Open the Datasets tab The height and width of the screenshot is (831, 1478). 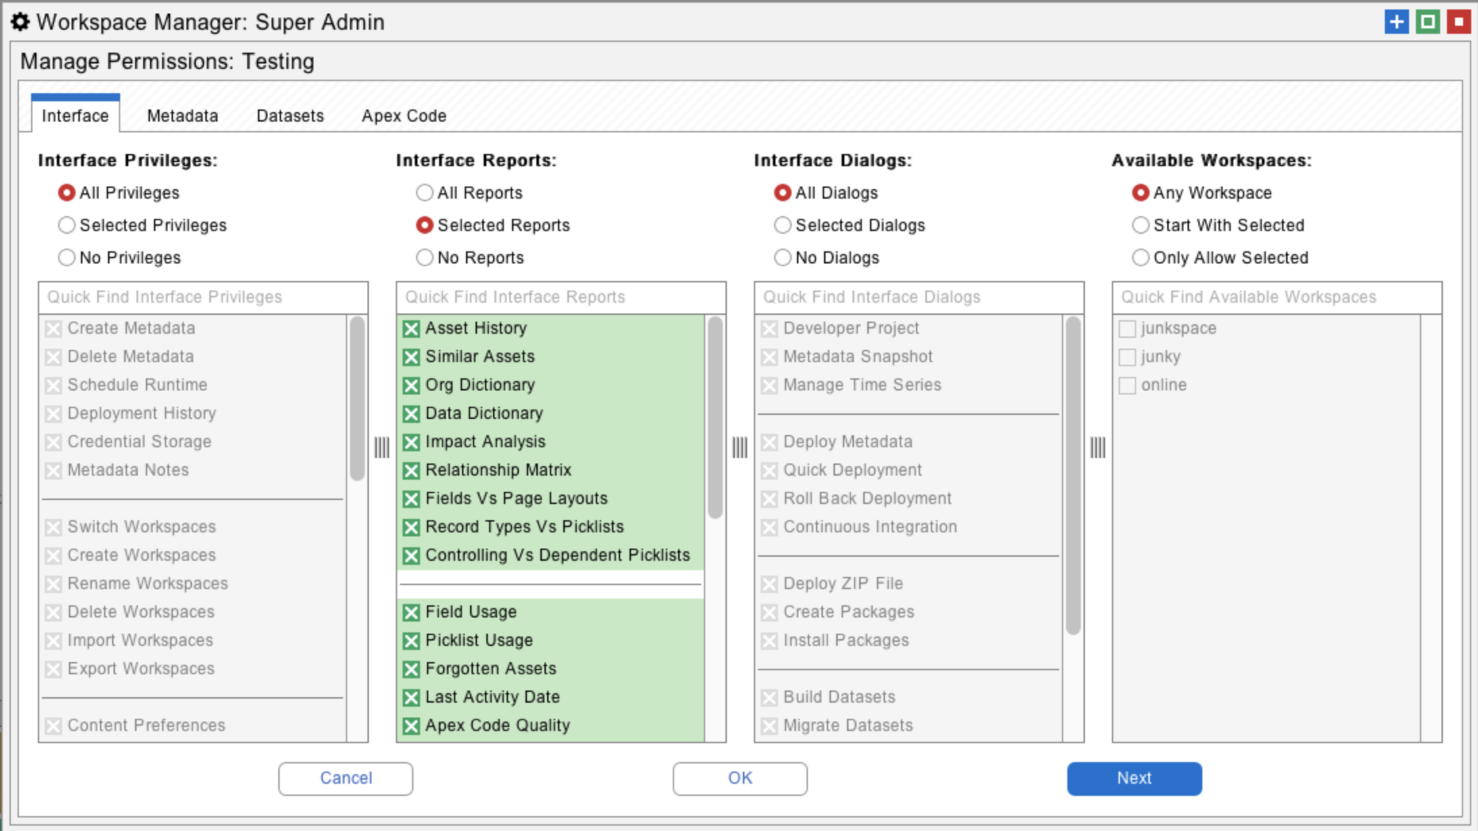pyautogui.click(x=290, y=116)
